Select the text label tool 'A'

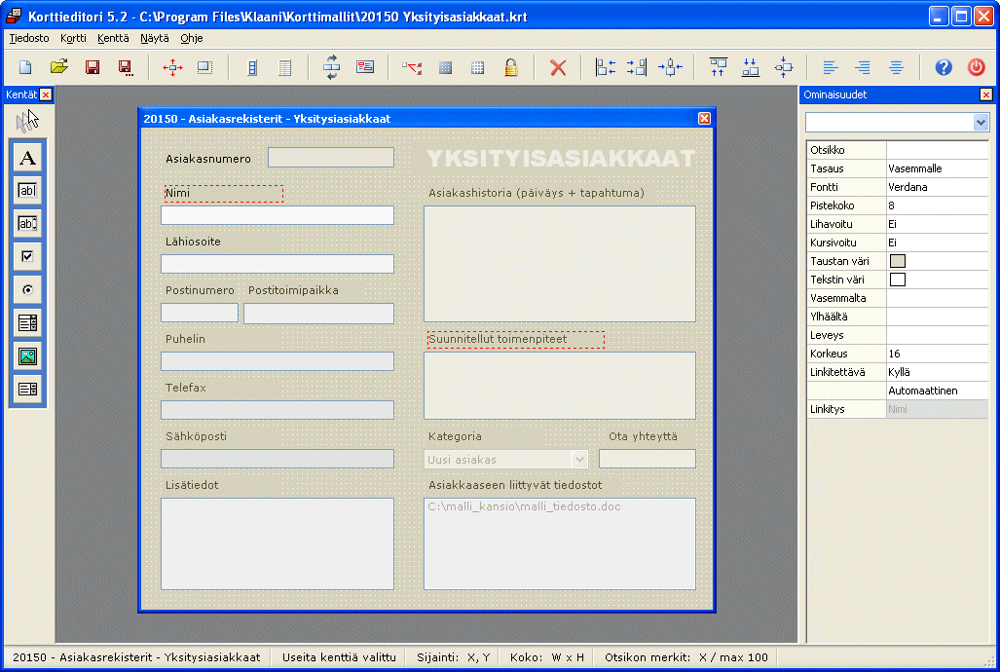coord(28,158)
